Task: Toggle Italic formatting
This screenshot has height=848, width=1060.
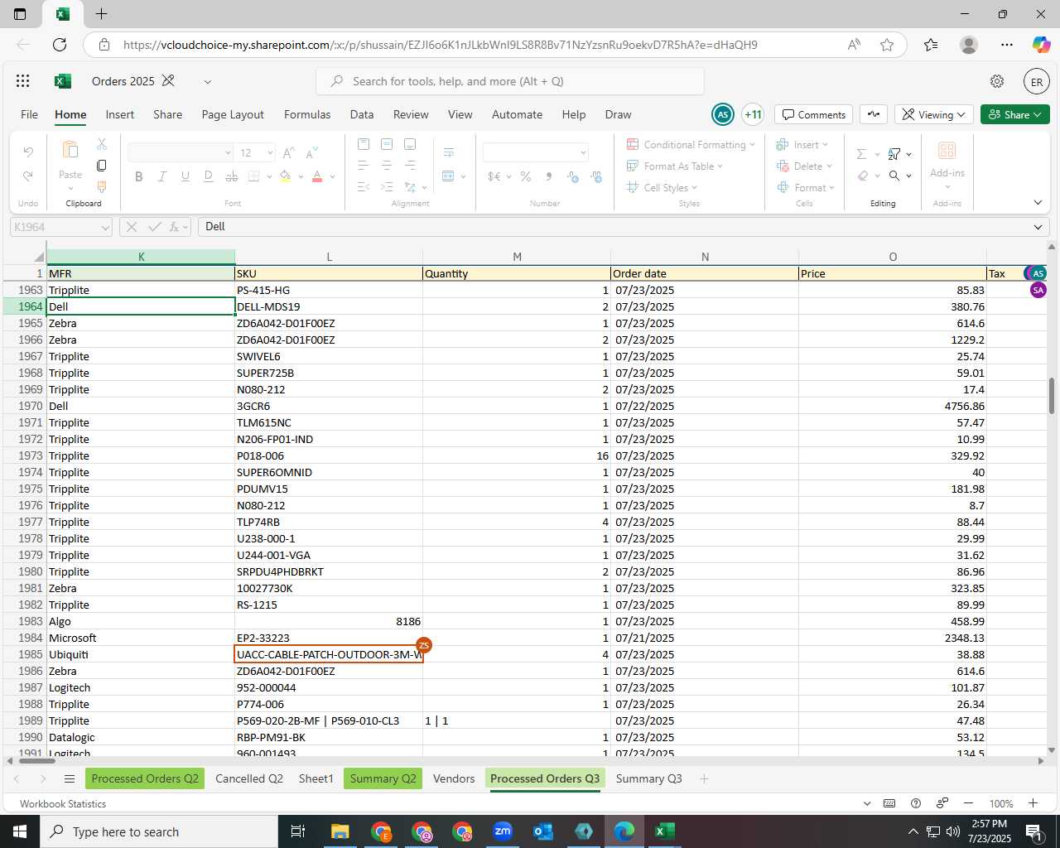Action: click(162, 176)
